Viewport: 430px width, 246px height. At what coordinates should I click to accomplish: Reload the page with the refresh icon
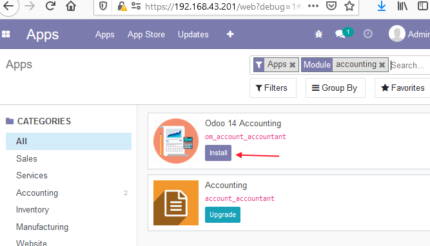pyautogui.click(x=50, y=6)
